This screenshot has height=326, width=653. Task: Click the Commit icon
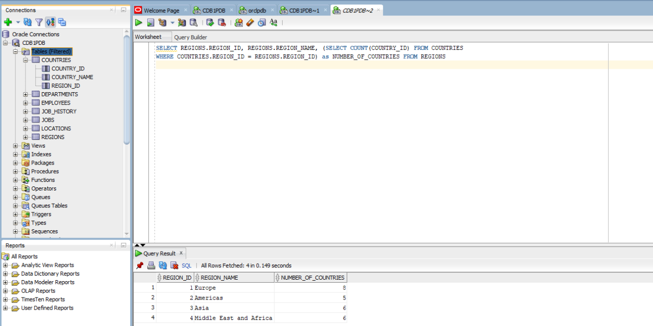210,23
